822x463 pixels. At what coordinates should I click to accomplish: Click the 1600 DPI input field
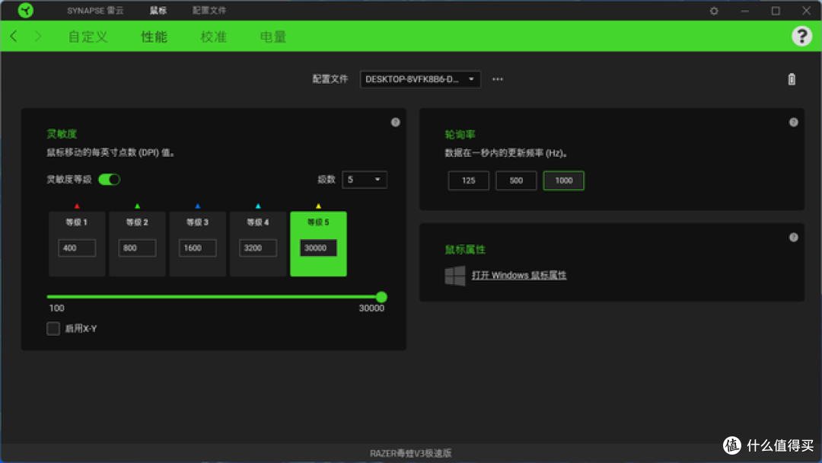pos(198,248)
